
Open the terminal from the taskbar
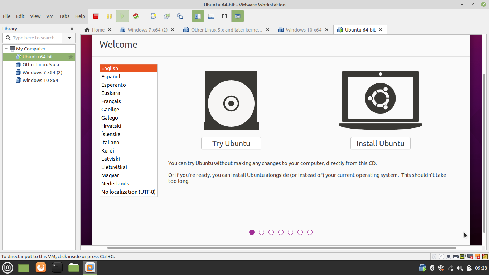pos(57,267)
